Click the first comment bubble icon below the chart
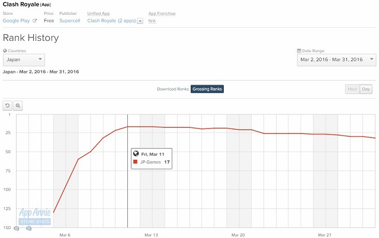The height and width of the screenshot is (238, 379). 16,229
